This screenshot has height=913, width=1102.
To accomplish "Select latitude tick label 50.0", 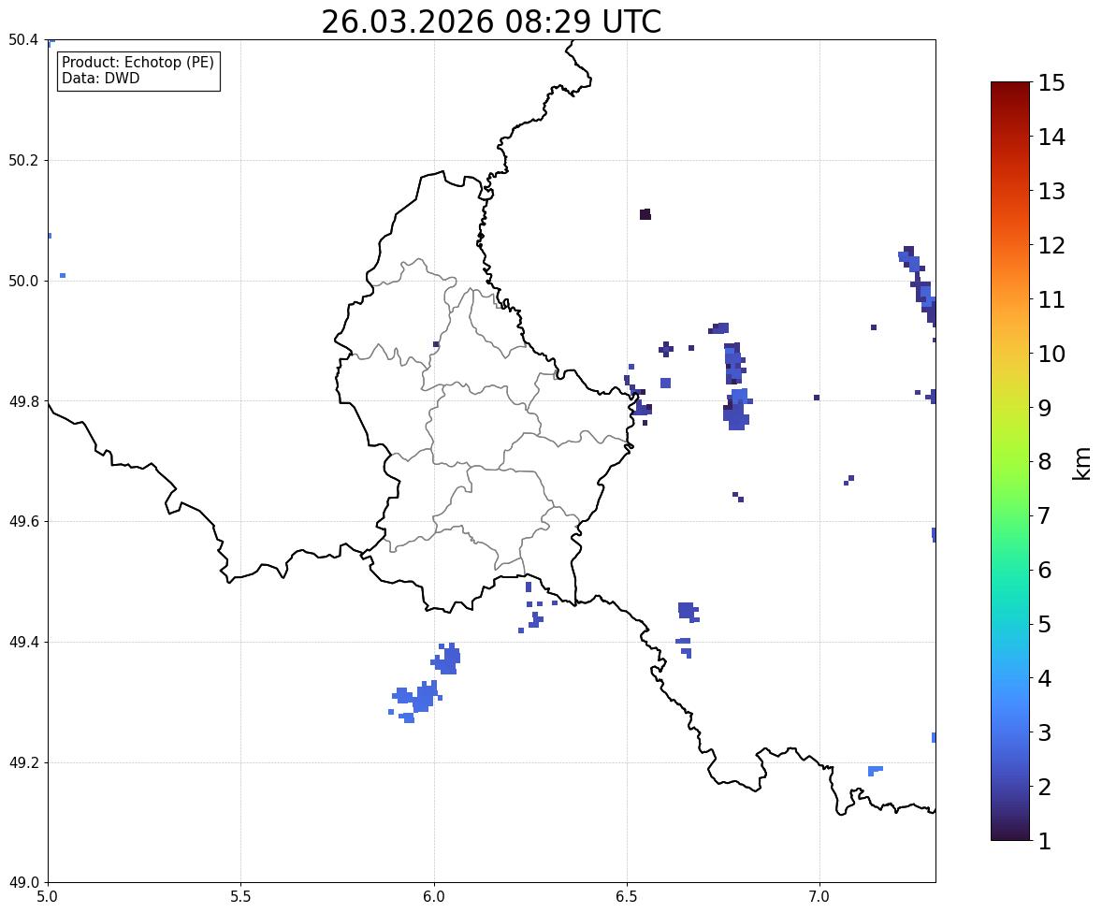I will coord(23,282).
